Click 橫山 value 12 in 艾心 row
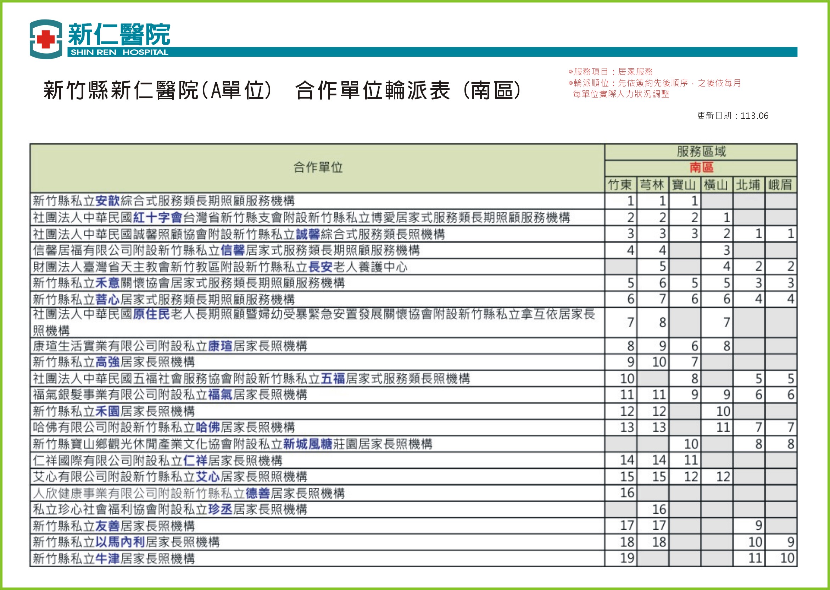 pyautogui.click(x=723, y=477)
